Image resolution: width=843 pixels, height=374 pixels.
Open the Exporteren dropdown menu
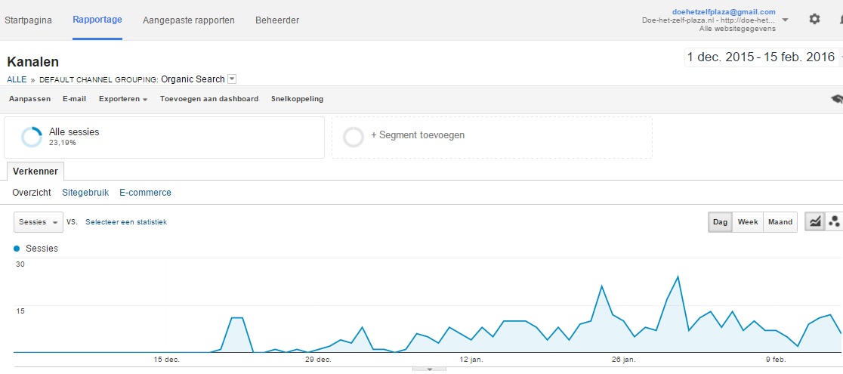[x=123, y=99]
